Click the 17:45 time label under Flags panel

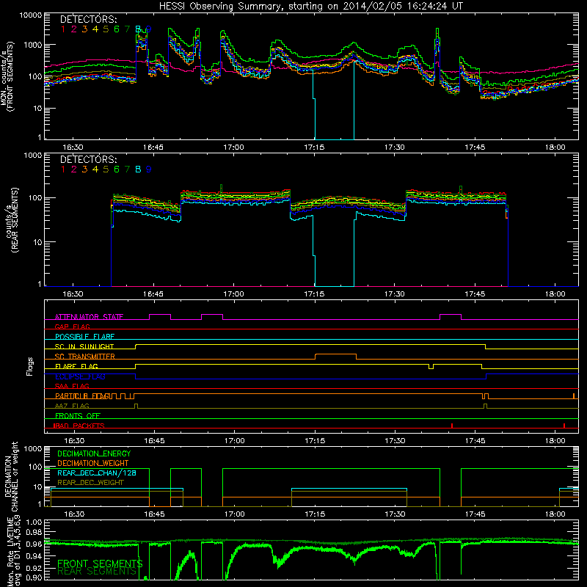coord(475,441)
